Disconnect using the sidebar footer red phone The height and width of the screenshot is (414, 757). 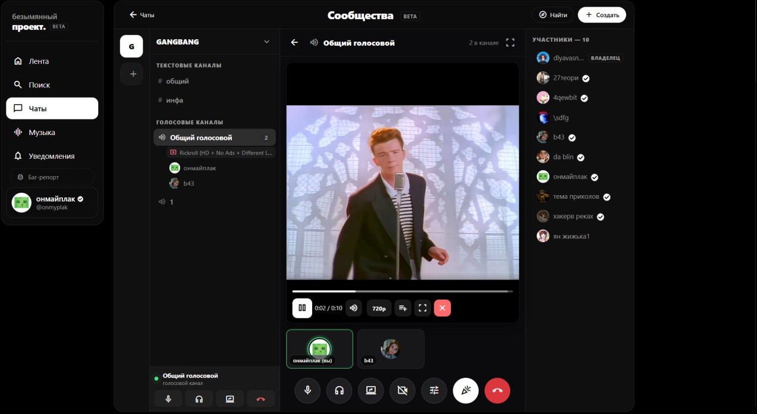[260, 399]
